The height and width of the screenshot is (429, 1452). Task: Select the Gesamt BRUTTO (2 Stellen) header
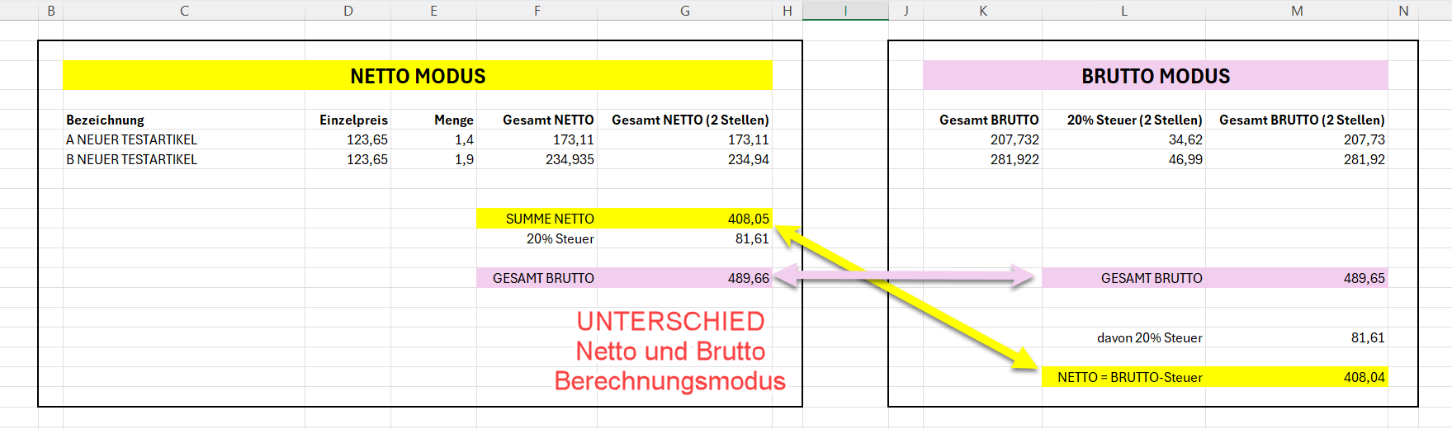pos(1297,120)
